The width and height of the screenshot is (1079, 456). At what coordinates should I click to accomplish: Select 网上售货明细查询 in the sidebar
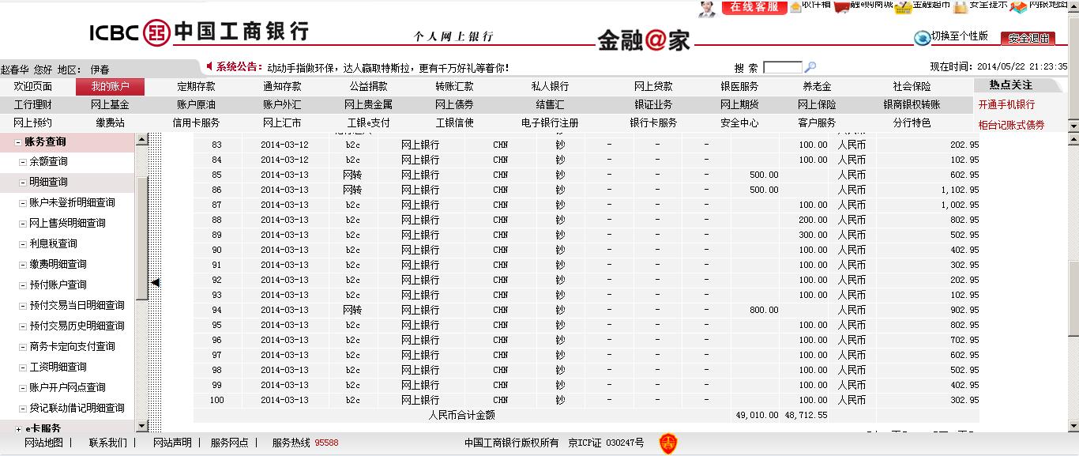67,223
